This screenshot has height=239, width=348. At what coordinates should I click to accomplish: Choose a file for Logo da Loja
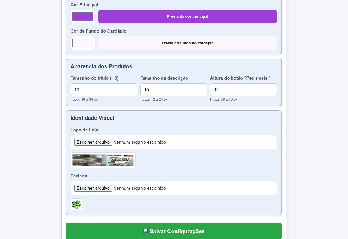tap(93, 142)
